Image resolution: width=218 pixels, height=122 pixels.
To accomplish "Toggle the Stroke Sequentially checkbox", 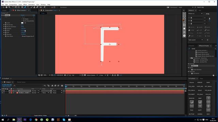I will coord(22,21).
